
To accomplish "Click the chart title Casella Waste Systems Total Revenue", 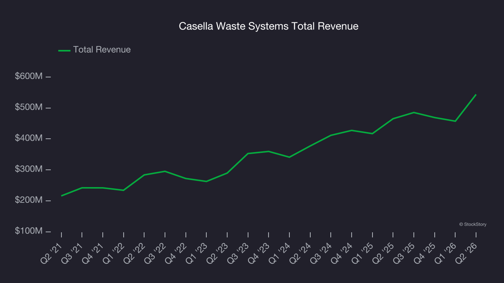I will tap(269, 26).
